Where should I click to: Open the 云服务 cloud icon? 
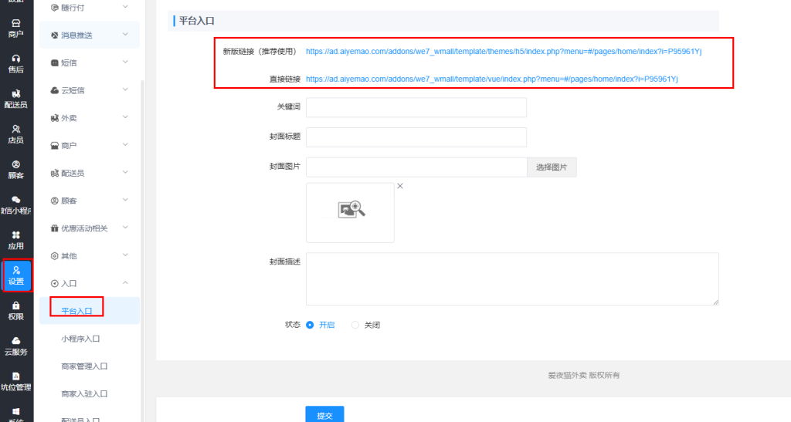tap(15, 346)
